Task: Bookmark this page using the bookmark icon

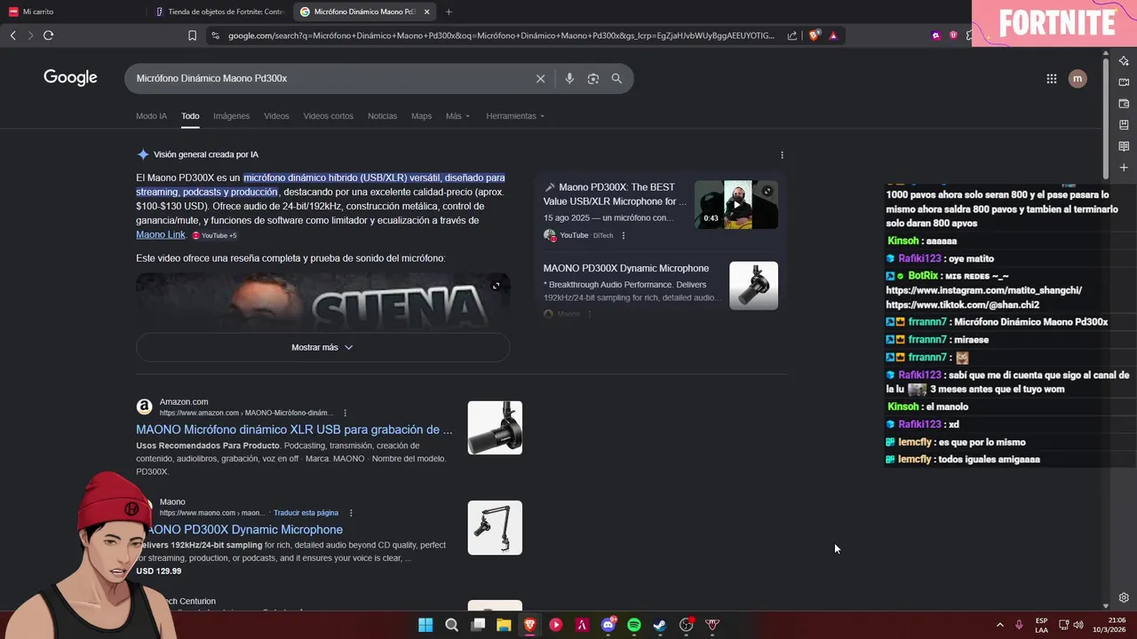Action: pyautogui.click(x=192, y=35)
